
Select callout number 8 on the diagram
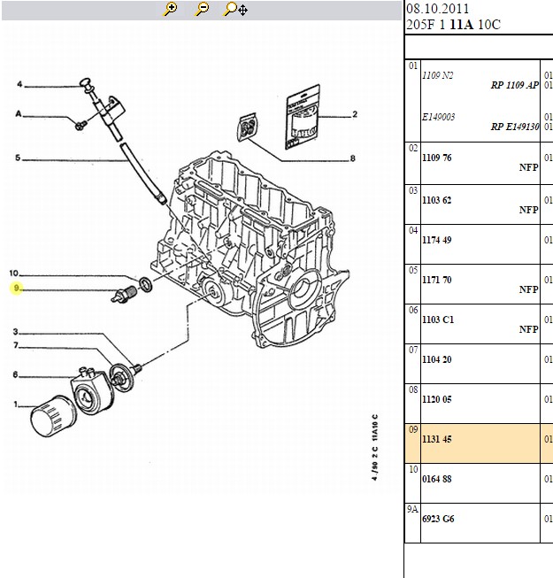(x=352, y=158)
